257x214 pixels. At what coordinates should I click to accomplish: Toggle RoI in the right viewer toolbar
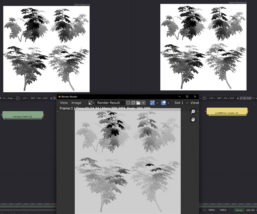tap(226, 98)
